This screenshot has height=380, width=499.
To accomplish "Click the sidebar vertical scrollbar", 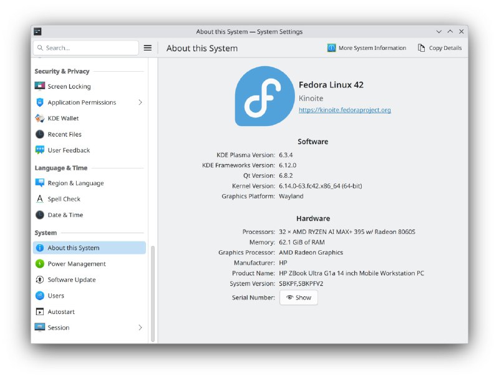I will pos(153,294).
